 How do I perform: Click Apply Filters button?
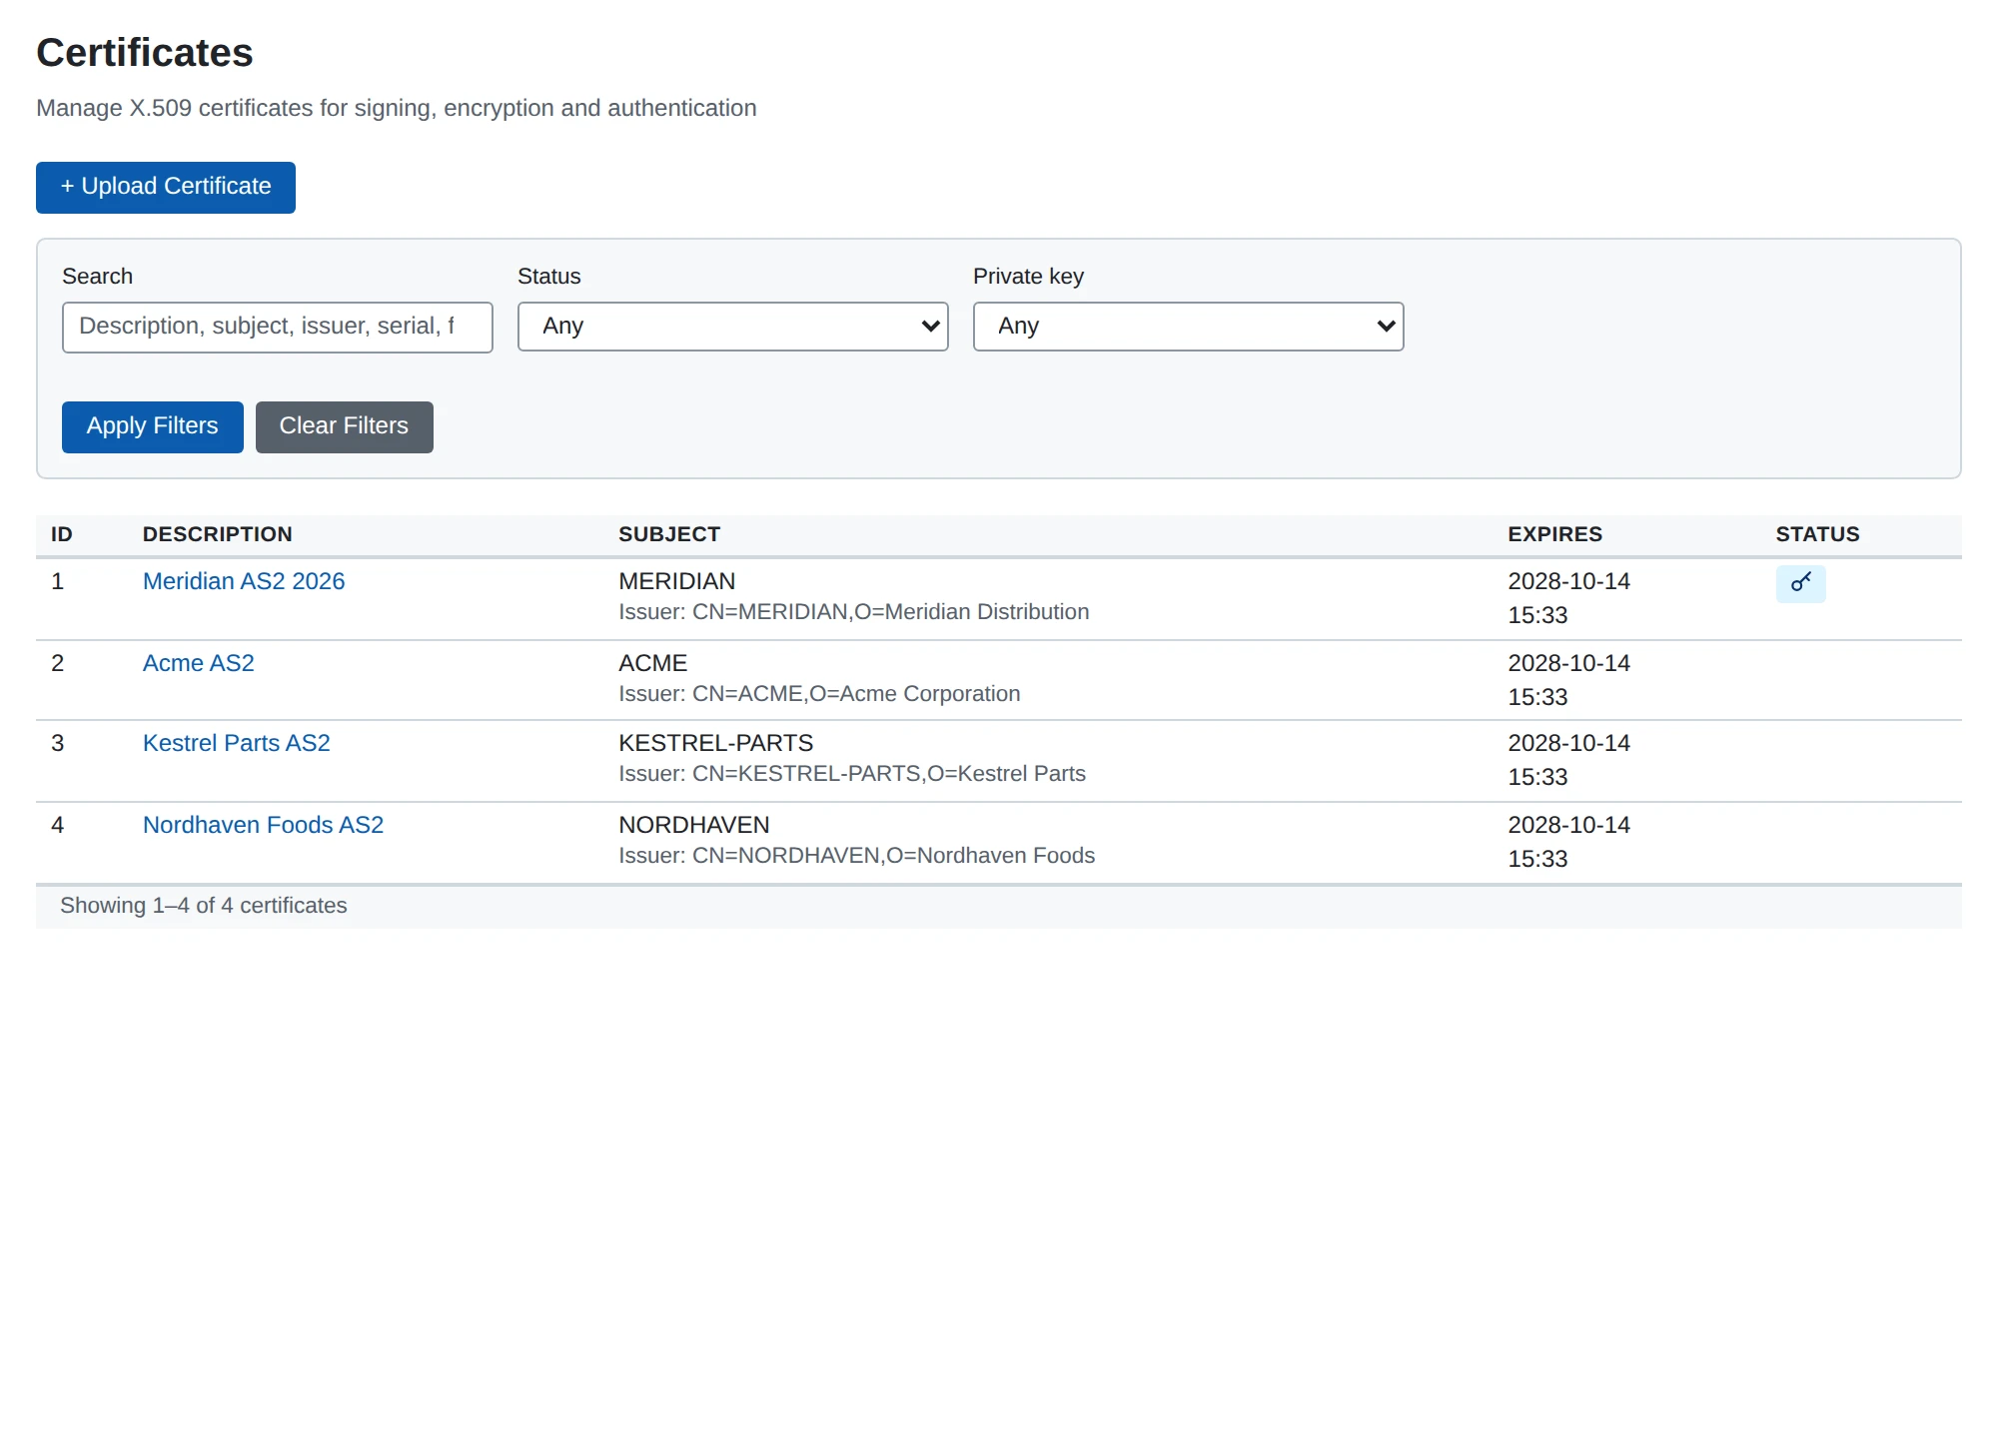pyautogui.click(x=152, y=427)
